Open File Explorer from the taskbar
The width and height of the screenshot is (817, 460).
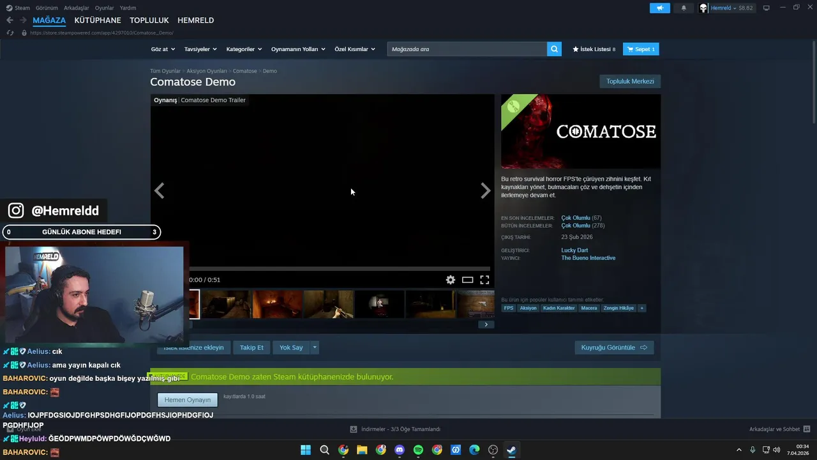click(362, 450)
